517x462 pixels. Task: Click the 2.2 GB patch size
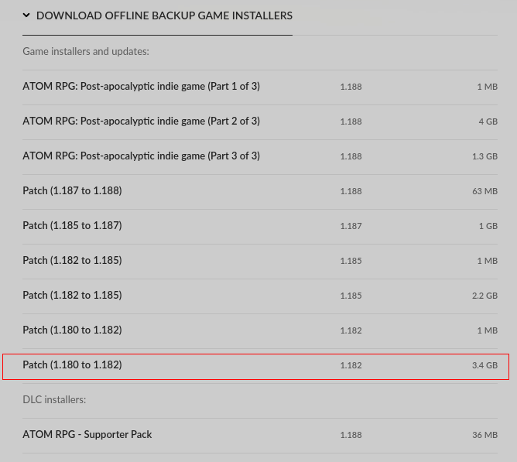[x=484, y=296]
